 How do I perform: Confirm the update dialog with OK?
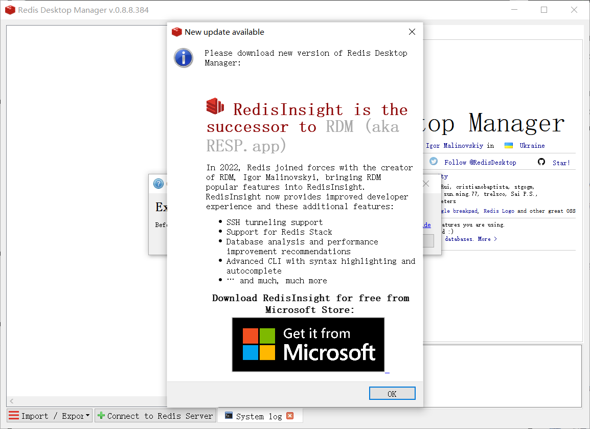pyautogui.click(x=392, y=393)
